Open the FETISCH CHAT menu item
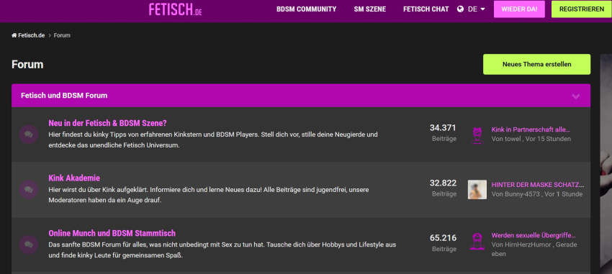The height and width of the screenshot is (274, 612). tap(426, 9)
